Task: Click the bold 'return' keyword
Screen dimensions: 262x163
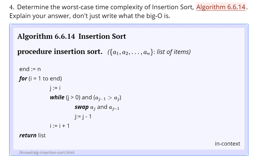Action: click(28, 135)
